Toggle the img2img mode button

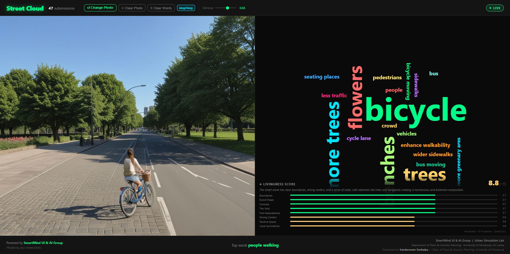(186, 8)
